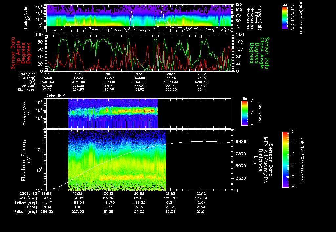This screenshot has width=336, height=232.
Task: Click the 'BTotal' Nanoteslas axis label
Action: [x=256, y=18]
